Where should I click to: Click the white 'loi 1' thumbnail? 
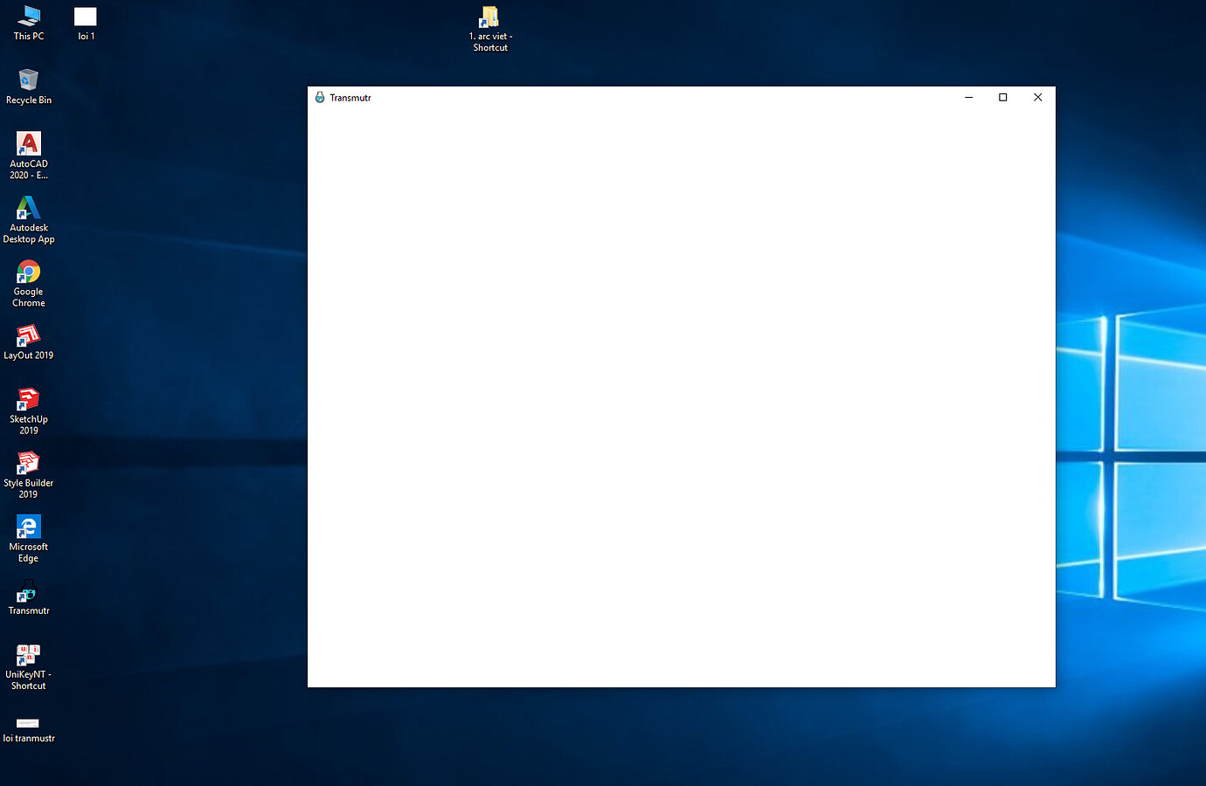click(85, 15)
